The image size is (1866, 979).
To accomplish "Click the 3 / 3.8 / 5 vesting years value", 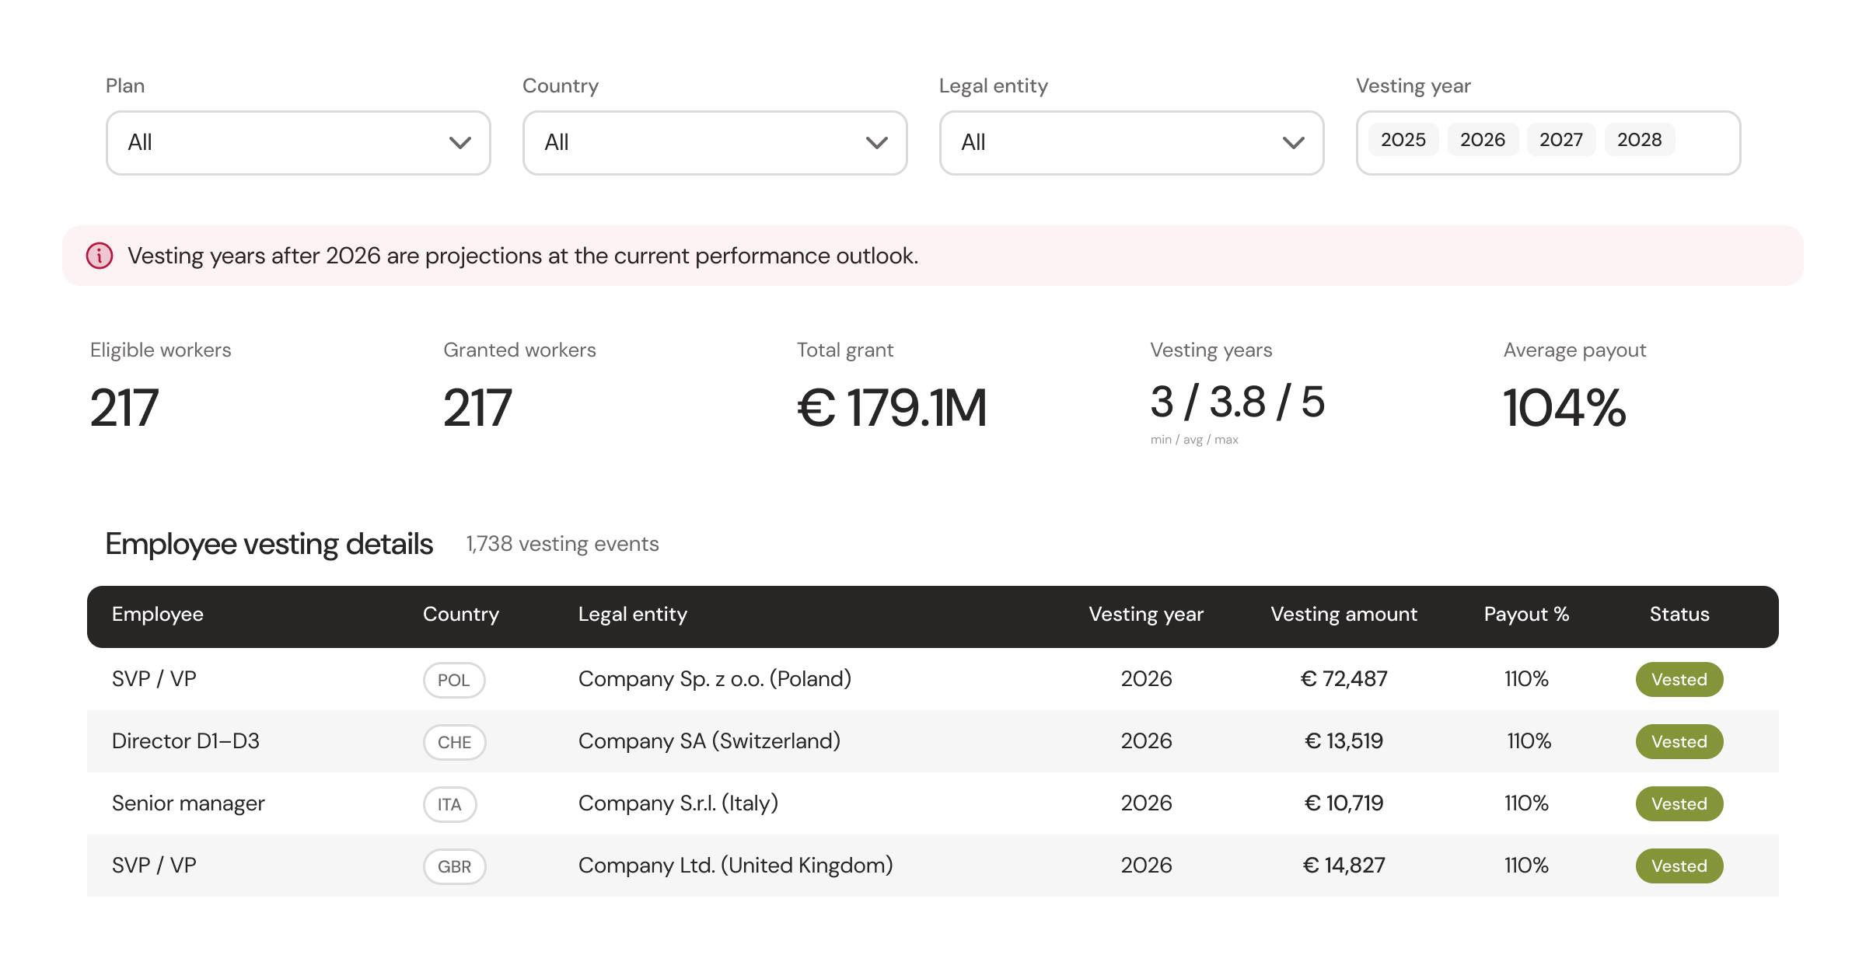I will [x=1238, y=402].
